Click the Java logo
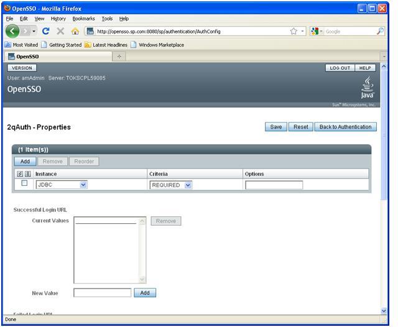The width and height of the screenshot is (398, 327). 368,88
